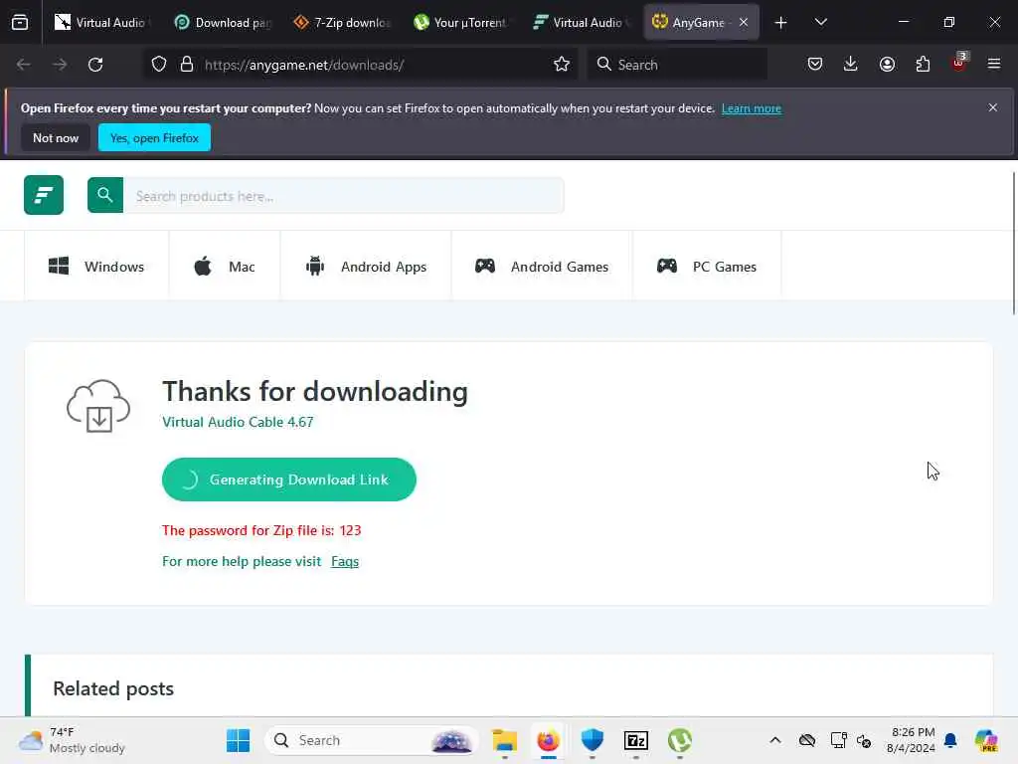
Task: Switch to the first Virtual Audio tab
Action: (100, 23)
